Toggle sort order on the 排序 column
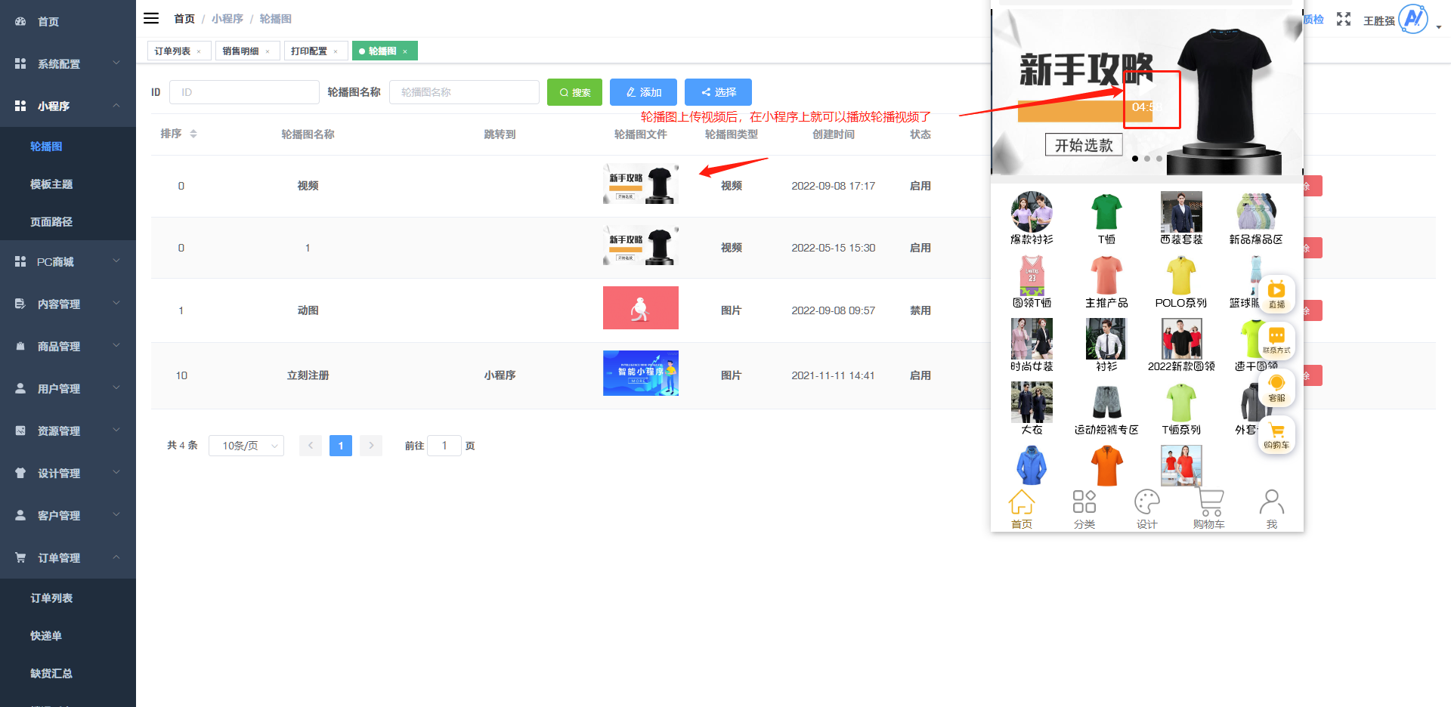The image size is (1451, 707). click(x=193, y=134)
